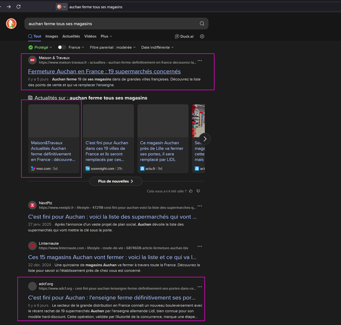Open address bar site dropdown chevron
This screenshot has width=341, height=325.
pos(65,7)
